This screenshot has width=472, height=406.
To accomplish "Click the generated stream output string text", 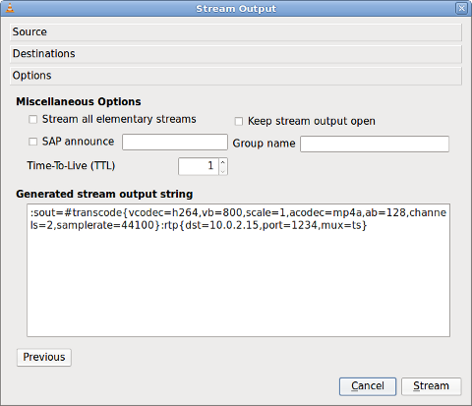I will [238, 219].
